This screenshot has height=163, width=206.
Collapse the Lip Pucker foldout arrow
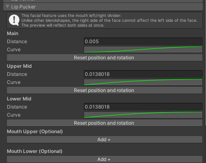pos(8,6)
